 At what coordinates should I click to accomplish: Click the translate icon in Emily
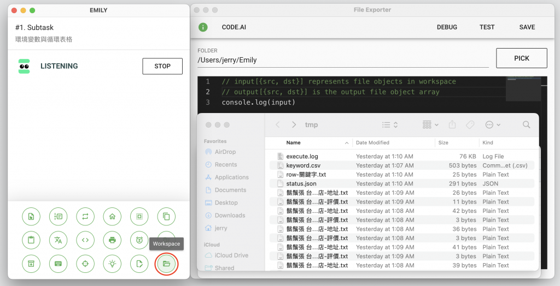coord(58,240)
